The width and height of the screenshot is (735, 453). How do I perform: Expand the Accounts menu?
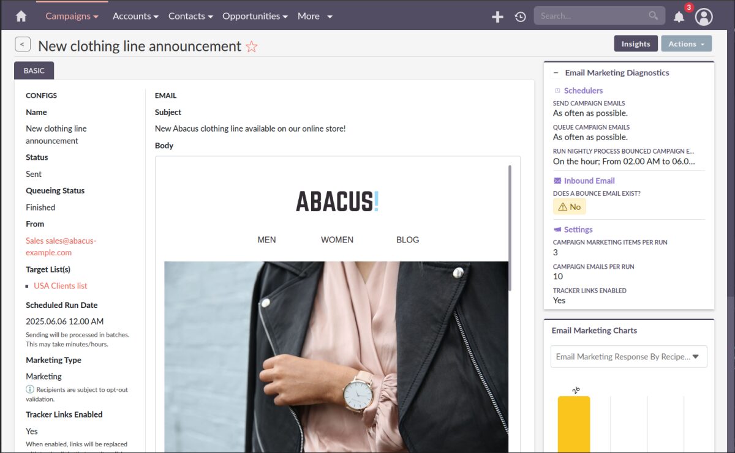(x=135, y=16)
